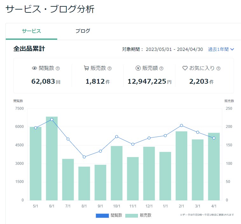Click the chevron beside 過去1年間
The width and height of the screenshot is (241, 224).
(x=232, y=49)
